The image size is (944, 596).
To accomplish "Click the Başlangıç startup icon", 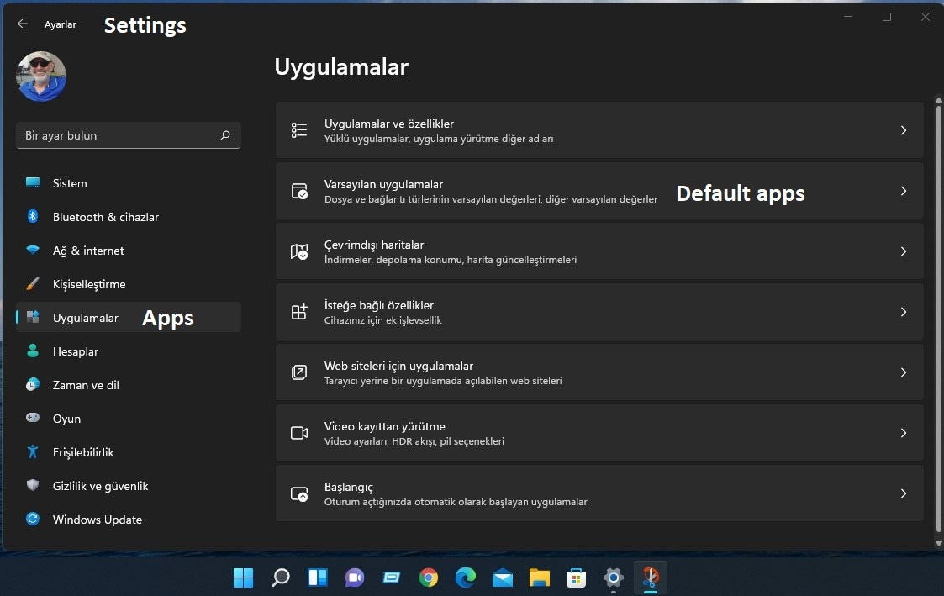I will pyautogui.click(x=299, y=493).
